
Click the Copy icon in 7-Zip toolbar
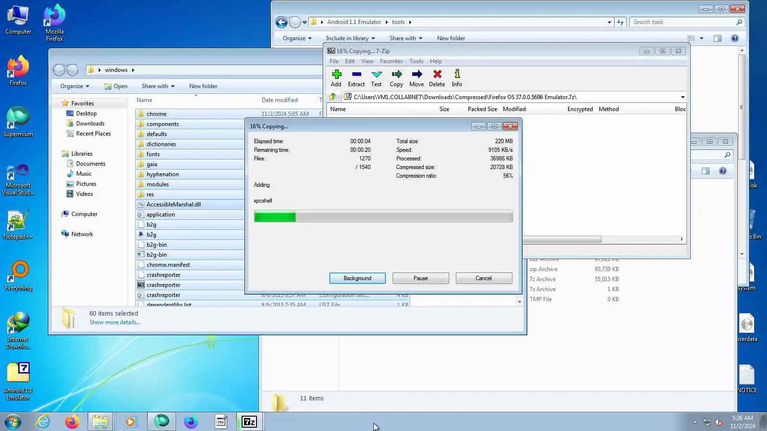[x=396, y=78]
